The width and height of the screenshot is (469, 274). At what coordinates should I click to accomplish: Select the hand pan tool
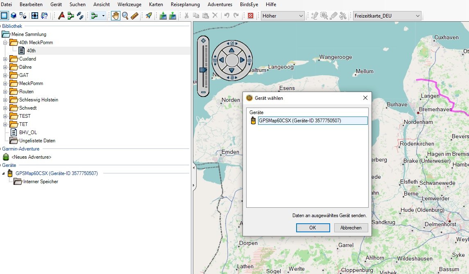point(116,16)
